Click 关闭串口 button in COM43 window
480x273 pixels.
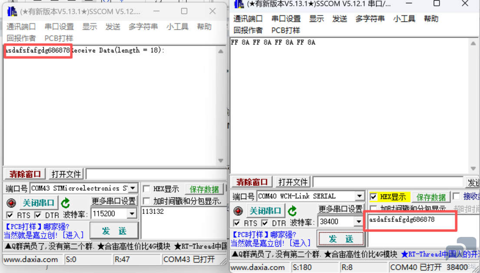(38, 203)
